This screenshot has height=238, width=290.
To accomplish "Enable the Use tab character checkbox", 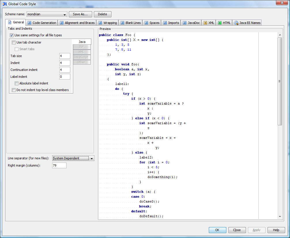I will (14, 42).
